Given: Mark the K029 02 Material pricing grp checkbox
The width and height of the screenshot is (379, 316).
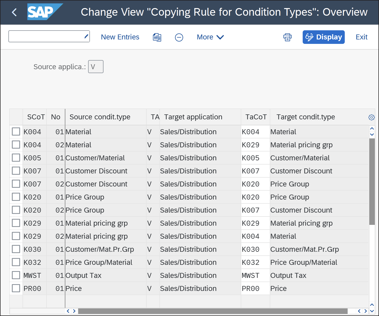Looking at the screenshot, I should coord(16,236).
